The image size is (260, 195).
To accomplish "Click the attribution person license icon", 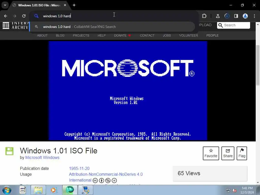I will pos(102,181).
